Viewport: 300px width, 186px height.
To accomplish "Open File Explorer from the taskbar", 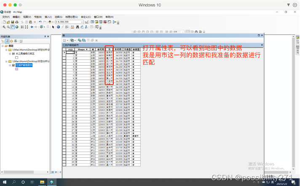I will point(42,182).
